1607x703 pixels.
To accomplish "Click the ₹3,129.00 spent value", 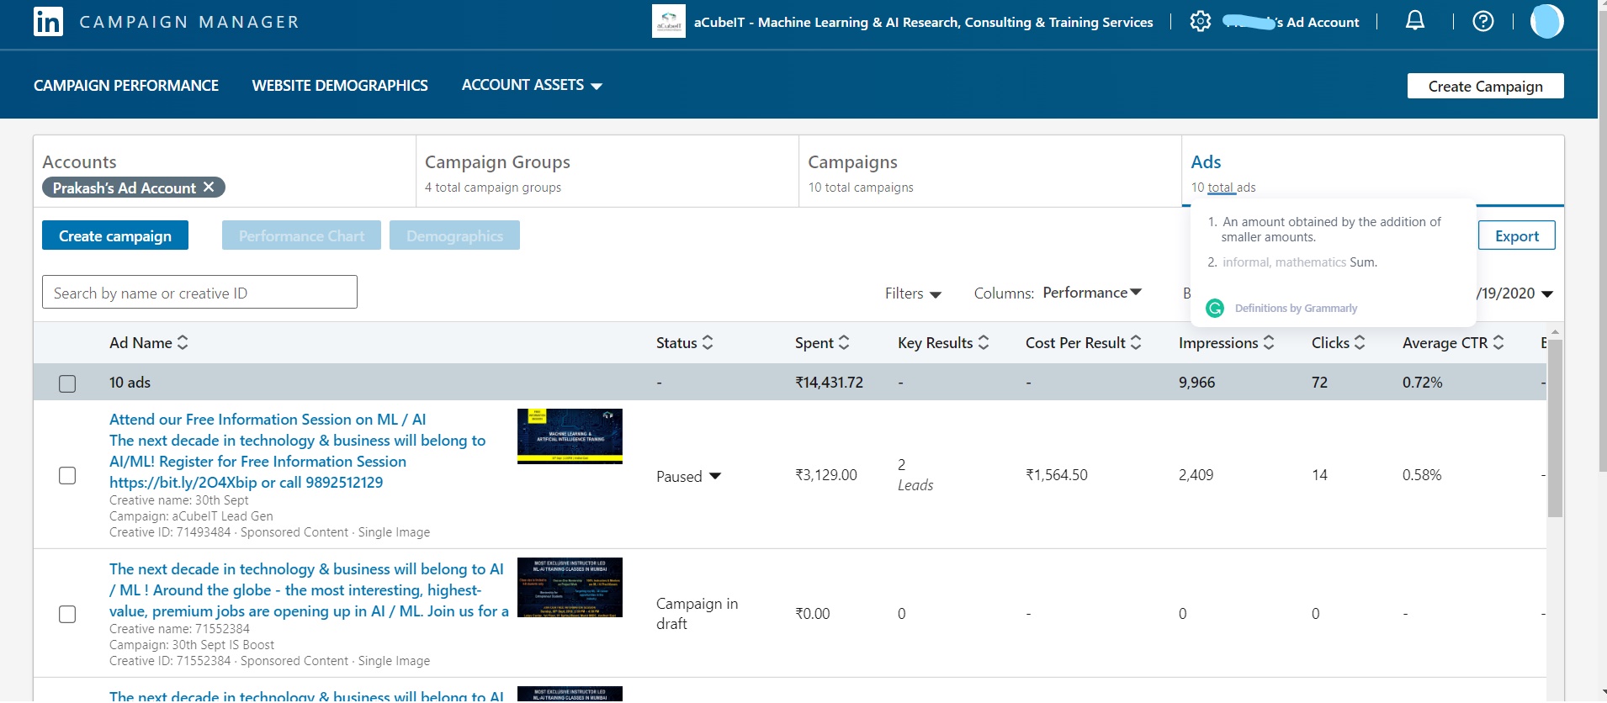I will coord(826,475).
